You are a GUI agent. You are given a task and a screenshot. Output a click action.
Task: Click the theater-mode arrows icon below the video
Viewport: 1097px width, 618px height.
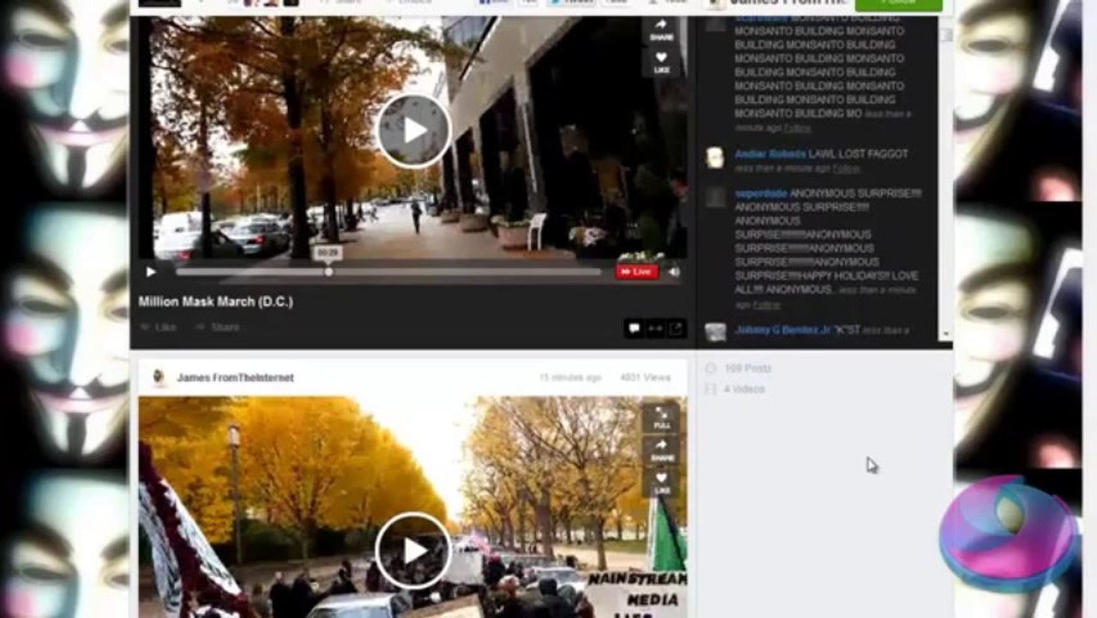[x=655, y=328]
